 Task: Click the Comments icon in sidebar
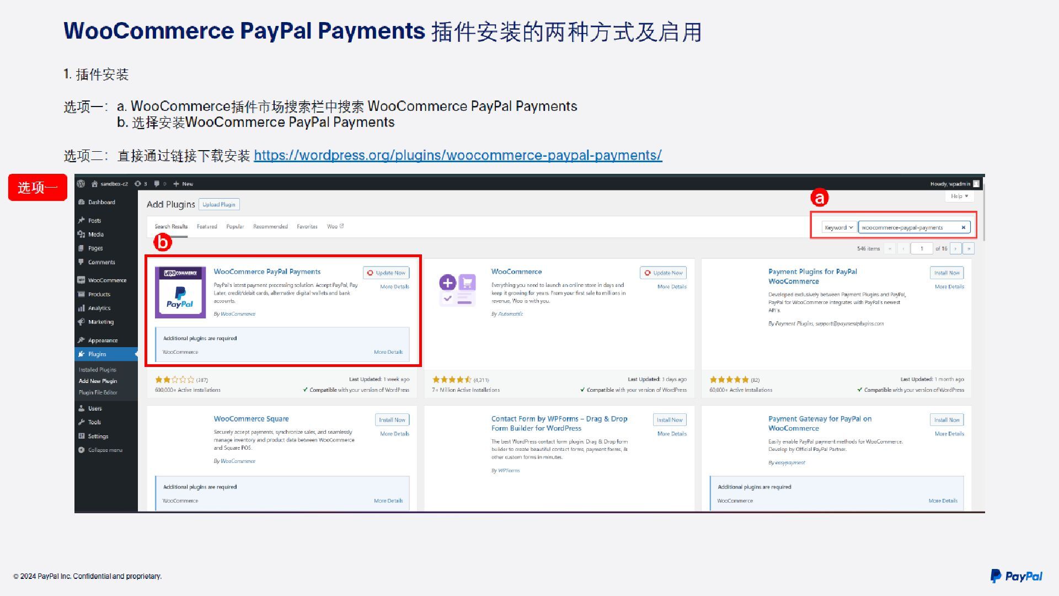[82, 262]
